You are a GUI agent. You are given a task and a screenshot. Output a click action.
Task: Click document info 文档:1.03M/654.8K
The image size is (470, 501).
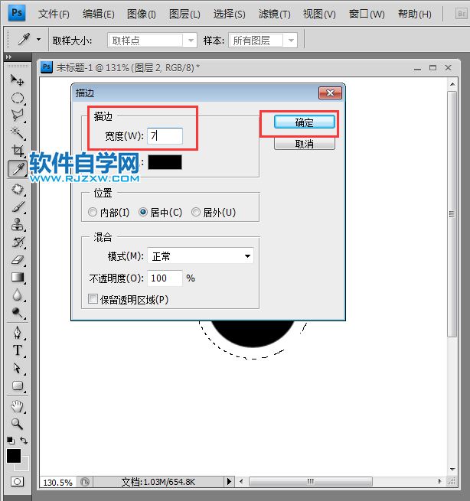[x=158, y=482]
